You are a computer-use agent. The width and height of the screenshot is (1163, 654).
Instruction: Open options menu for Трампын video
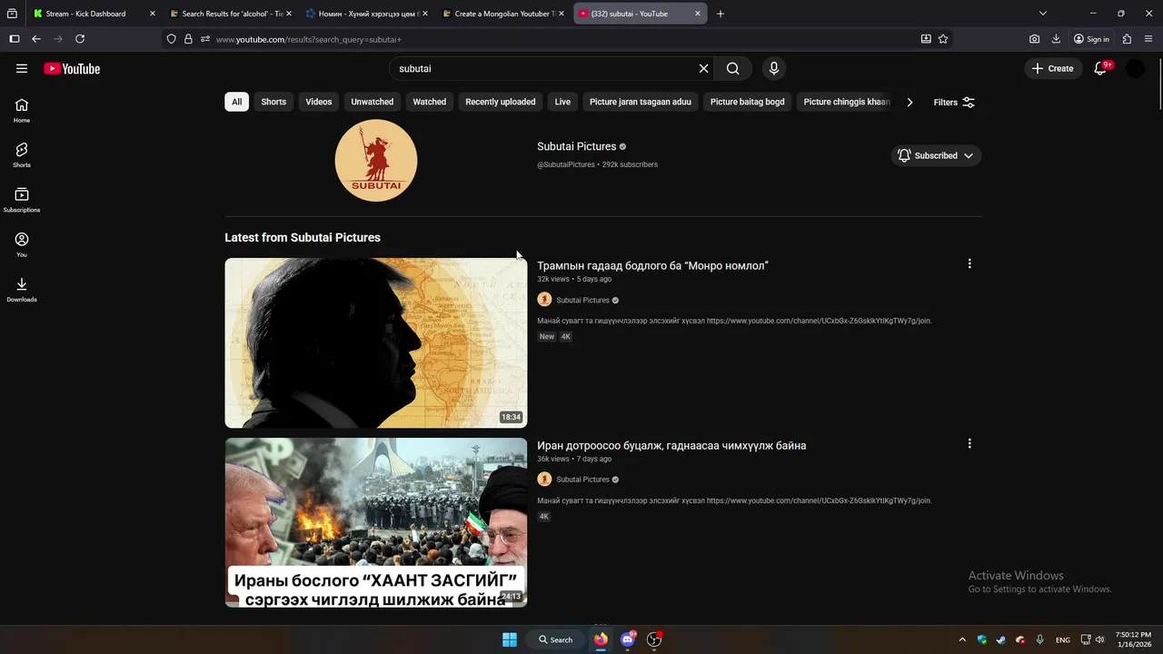click(969, 263)
